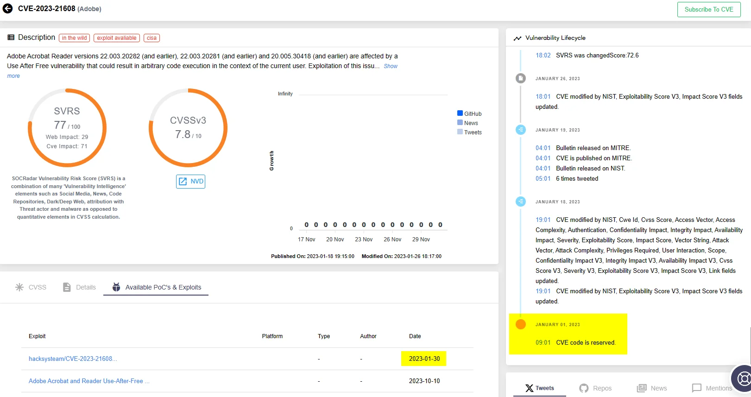Click '6 times tweeted' lifecycle entry
This screenshot has height=397, width=751.
click(x=577, y=178)
